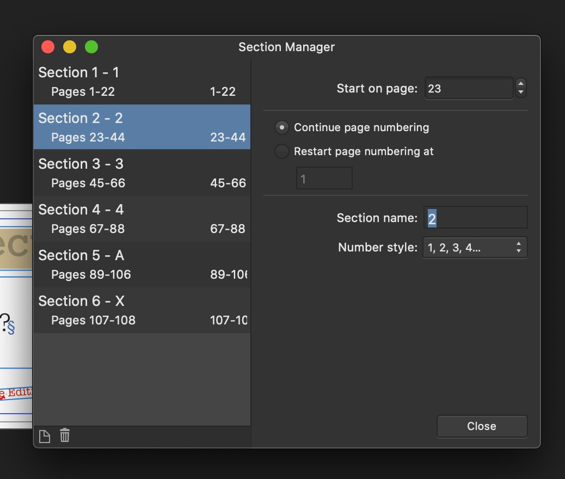This screenshot has height=479, width=565.
Task: Click the yellow minimize window button
Action: (70, 47)
